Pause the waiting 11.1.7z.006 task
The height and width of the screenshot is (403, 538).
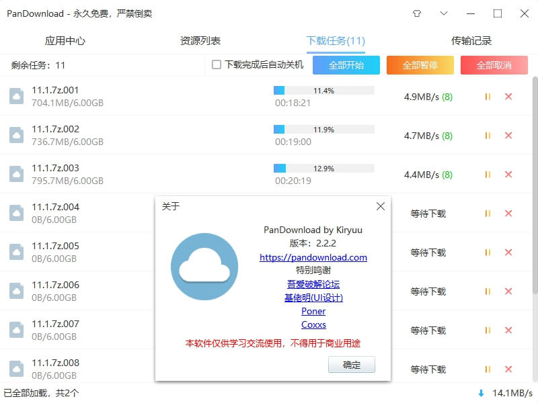[488, 291]
